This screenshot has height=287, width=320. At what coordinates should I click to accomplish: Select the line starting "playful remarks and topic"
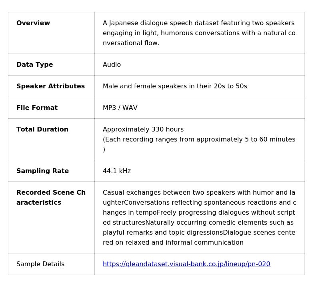point(199,233)
